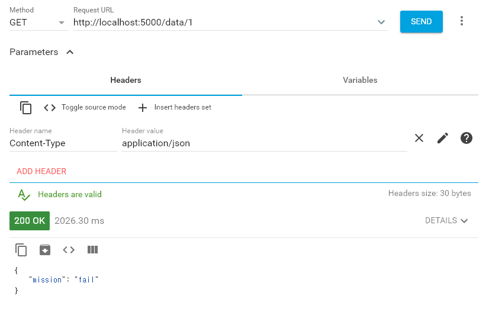Open the three-dot request menu
This screenshot has height=315, width=489.
pos(462,21)
